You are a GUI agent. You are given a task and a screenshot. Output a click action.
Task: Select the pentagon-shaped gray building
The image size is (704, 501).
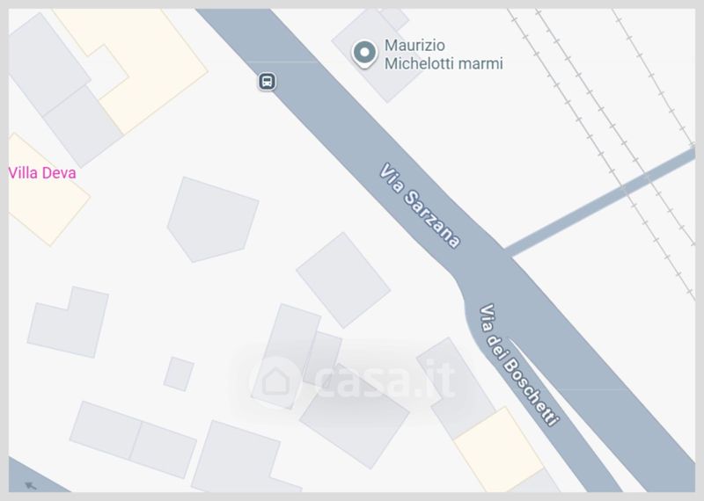pyautogui.click(x=212, y=220)
